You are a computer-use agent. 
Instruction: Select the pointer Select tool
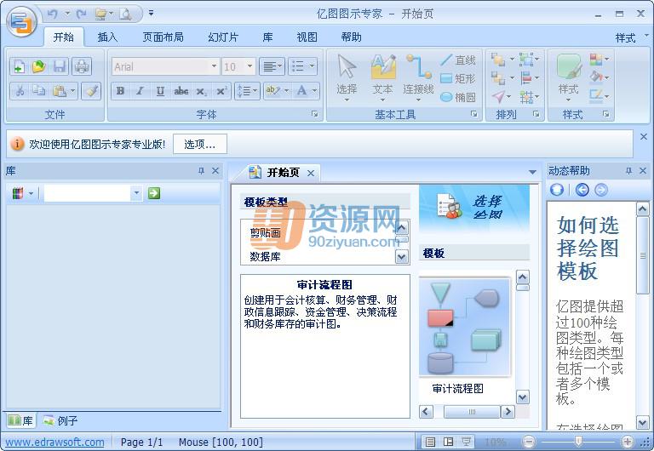[347, 78]
